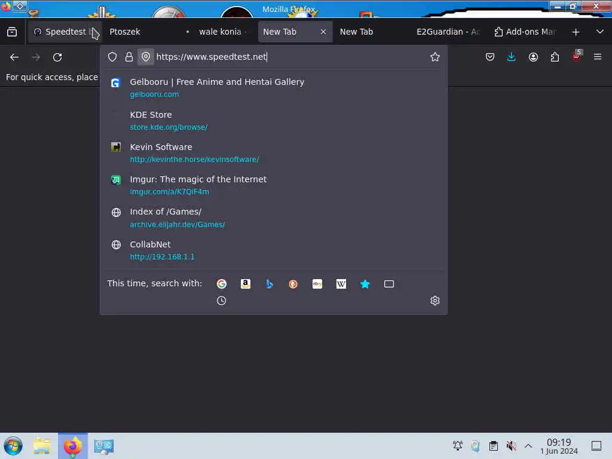
Task: Open the Kevin Software suggestion
Action: [x=273, y=153]
